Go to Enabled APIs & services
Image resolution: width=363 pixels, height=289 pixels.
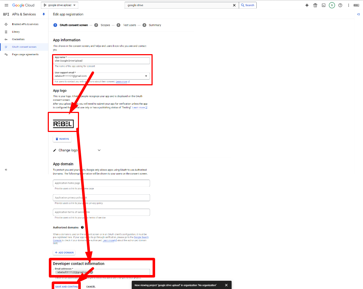pos(25,24)
